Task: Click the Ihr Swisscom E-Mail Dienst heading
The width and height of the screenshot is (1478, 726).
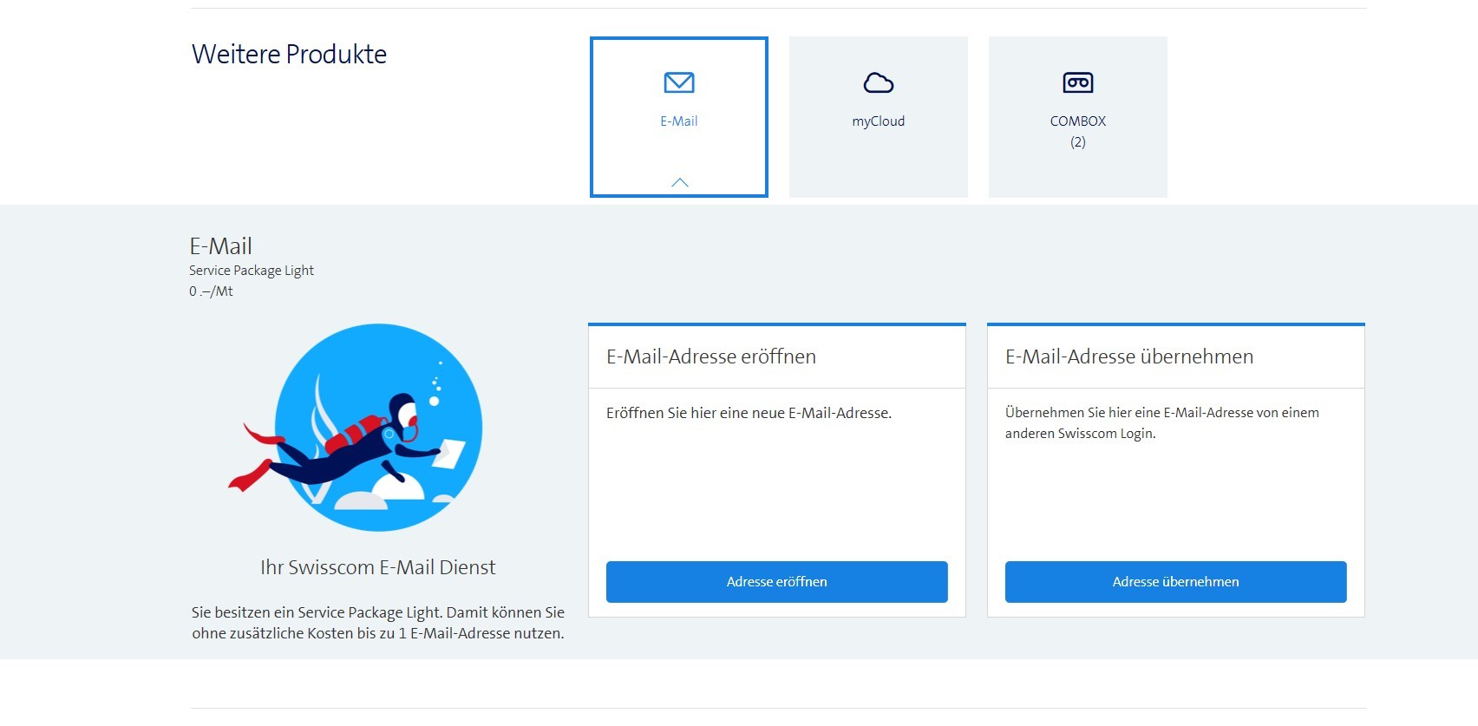Action: click(x=377, y=567)
